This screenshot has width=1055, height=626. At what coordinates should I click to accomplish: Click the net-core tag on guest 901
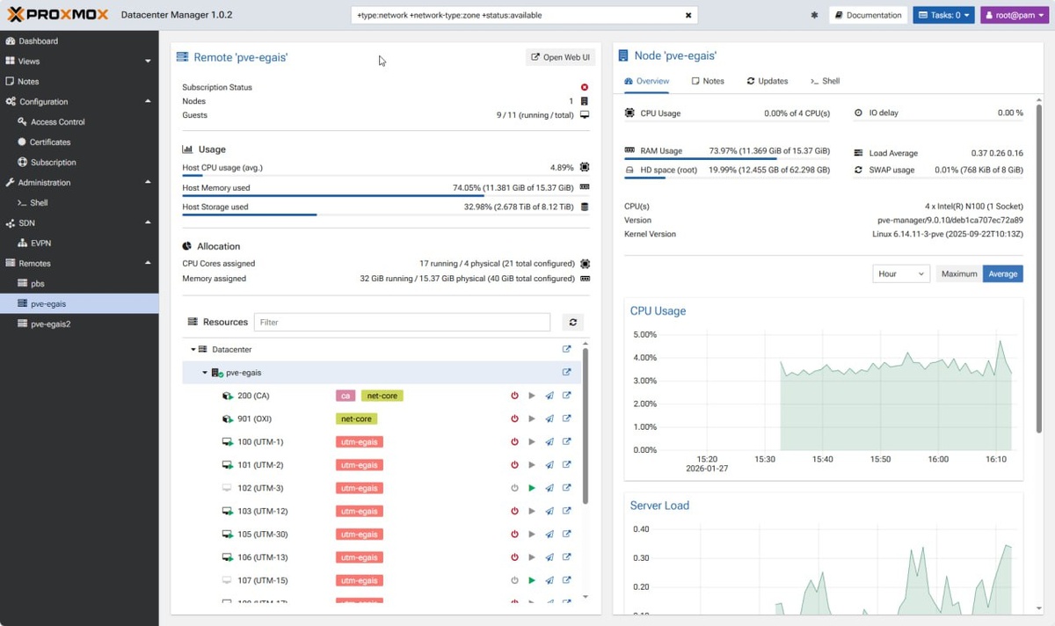[356, 419]
